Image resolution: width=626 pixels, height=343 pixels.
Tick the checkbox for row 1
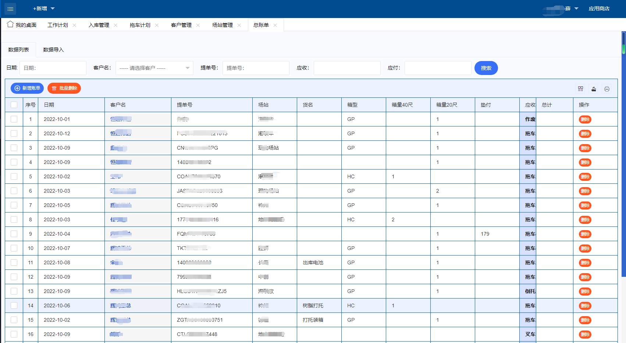tap(14, 119)
